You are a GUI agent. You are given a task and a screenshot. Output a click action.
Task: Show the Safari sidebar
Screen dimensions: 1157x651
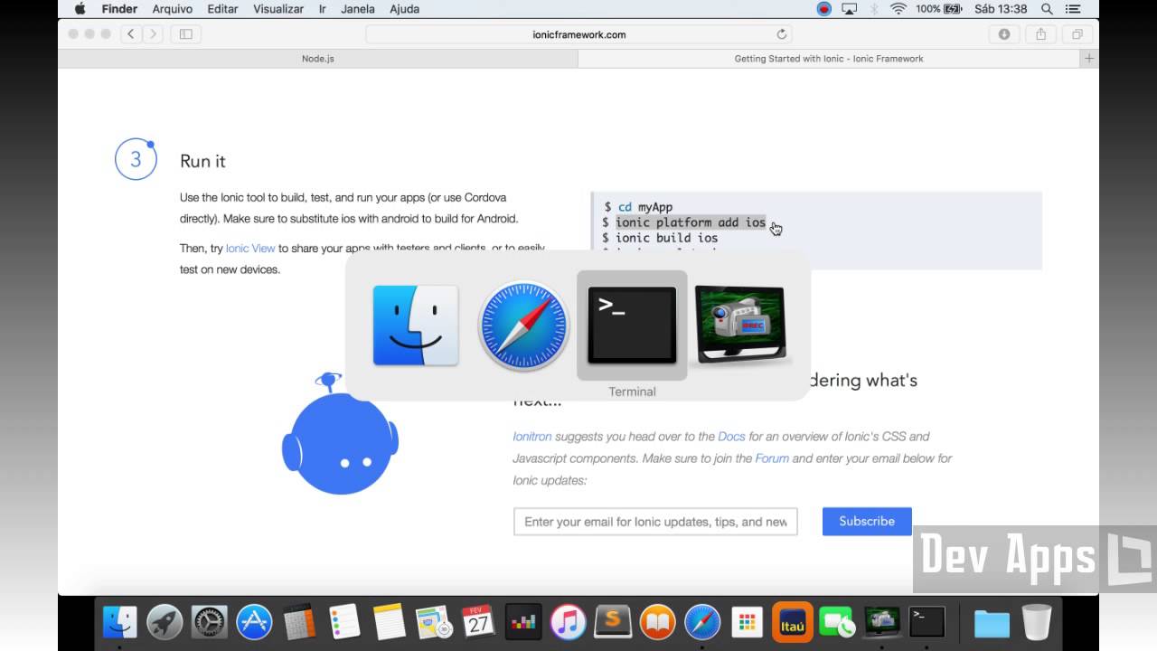186,34
